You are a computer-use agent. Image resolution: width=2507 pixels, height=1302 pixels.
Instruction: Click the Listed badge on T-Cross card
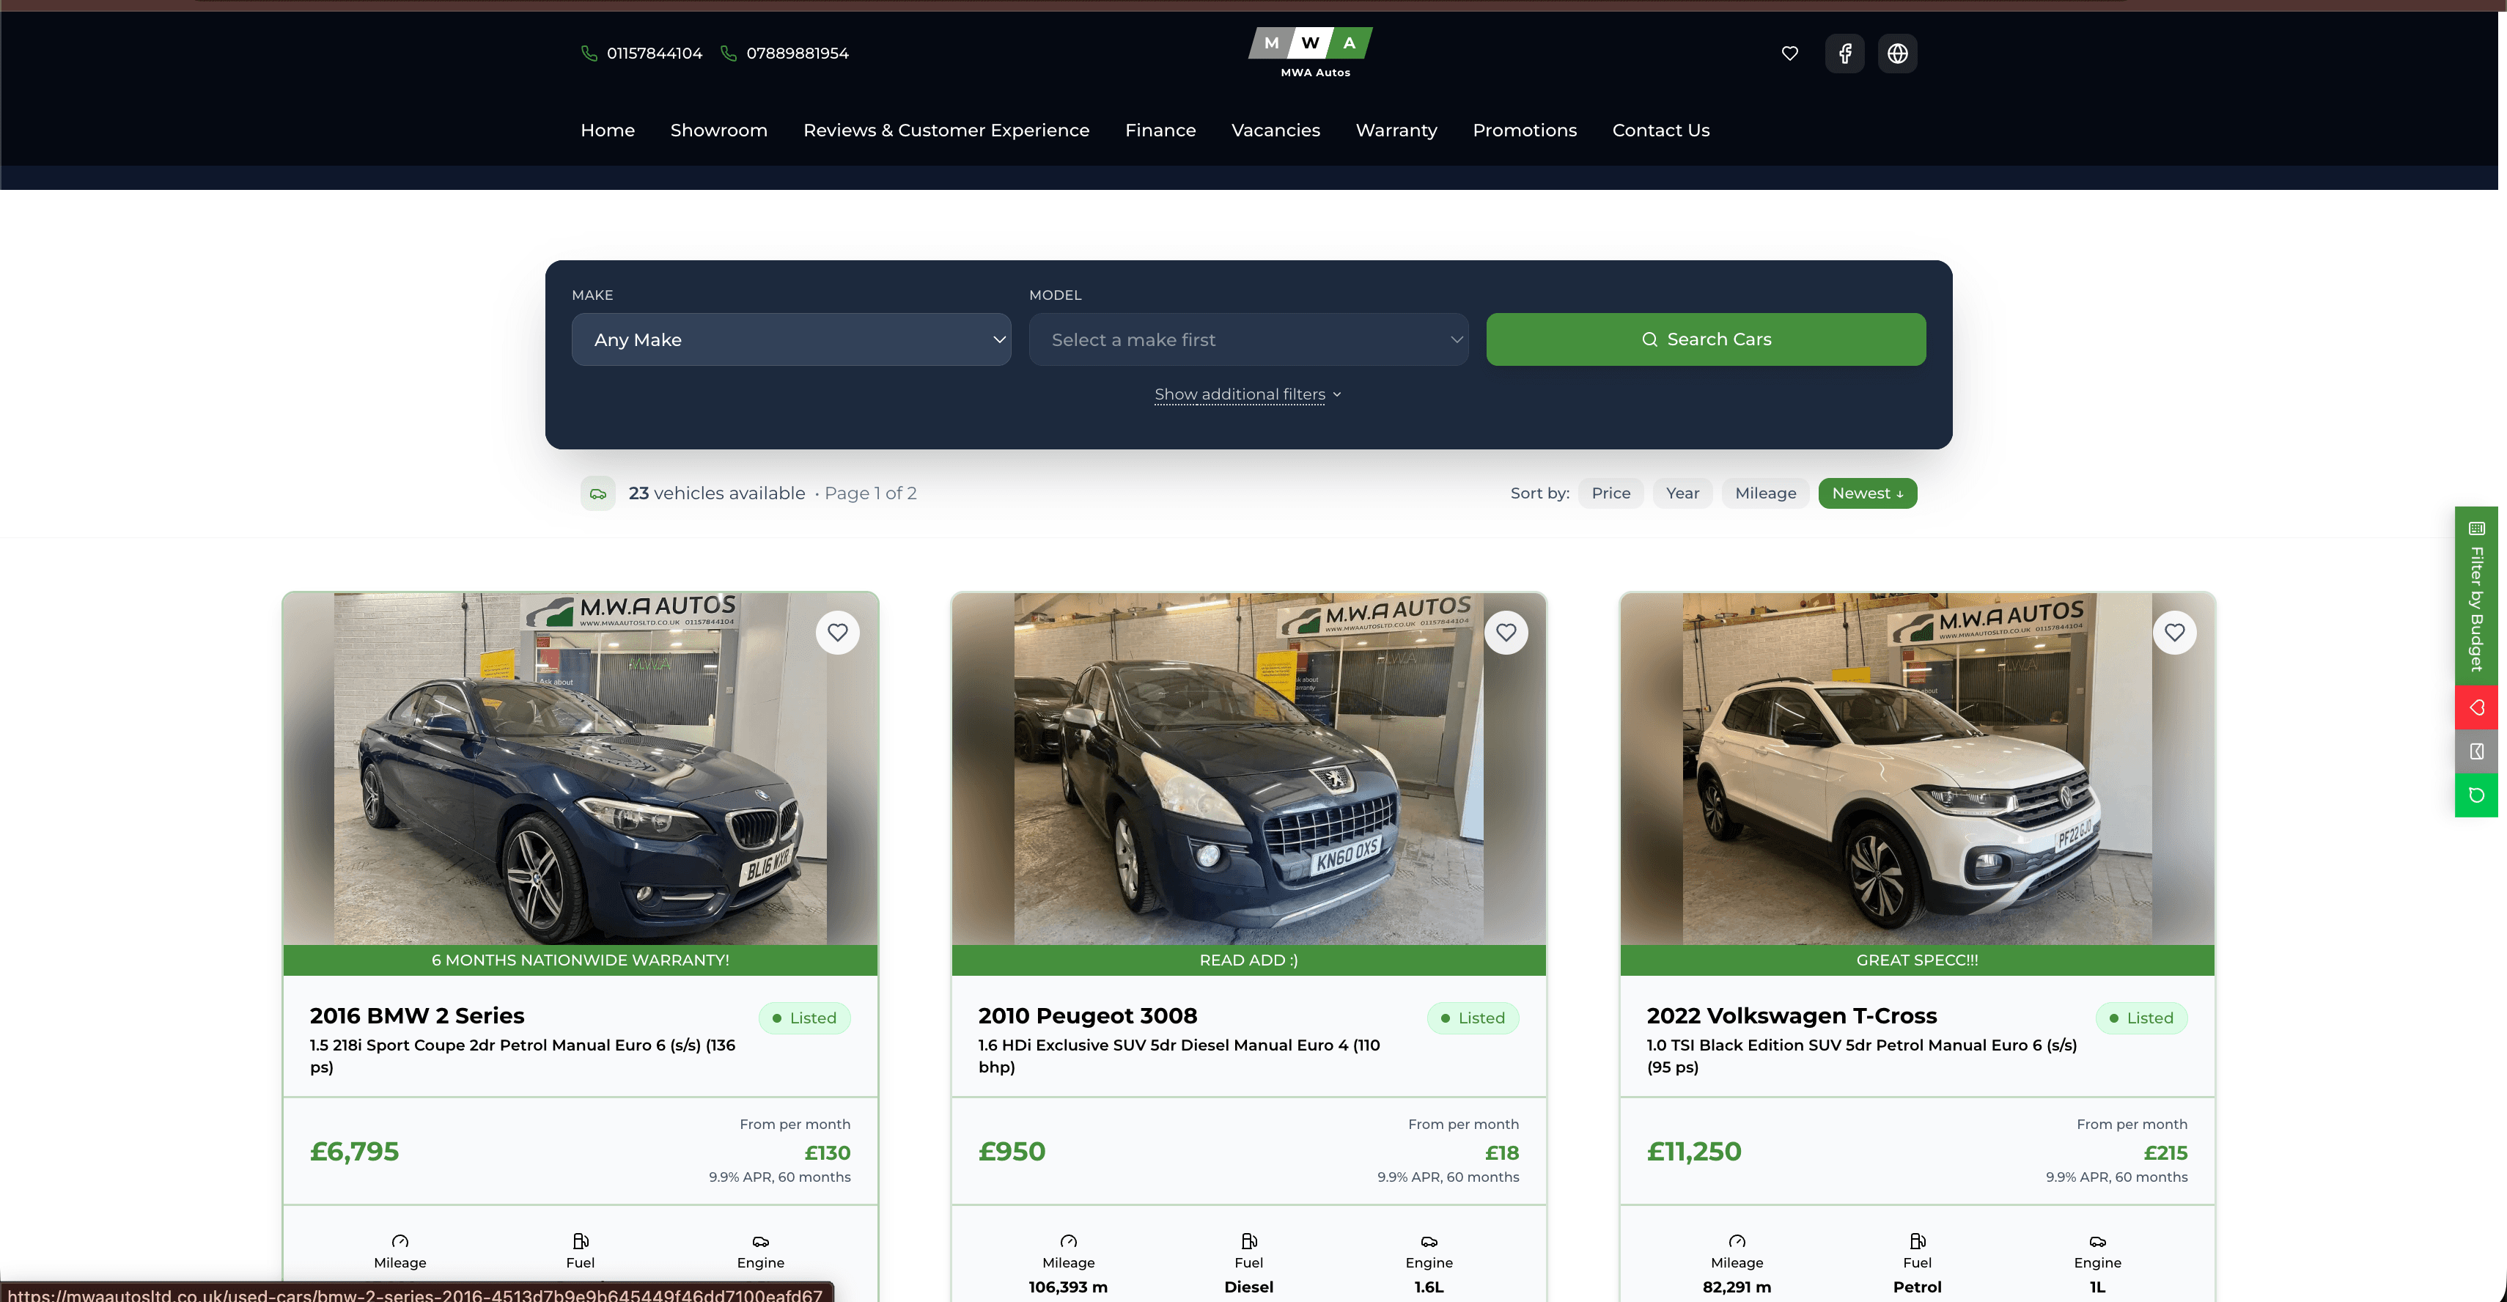tap(2141, 1018)
